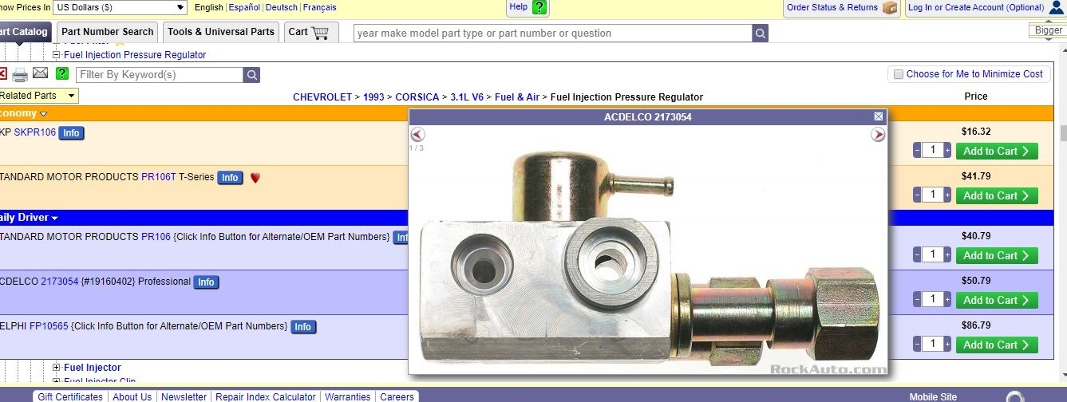Screen dimensions: 1067x402
Task: Click the magnifier beside Filter By Keyword
Action: (x=251, y=75)
